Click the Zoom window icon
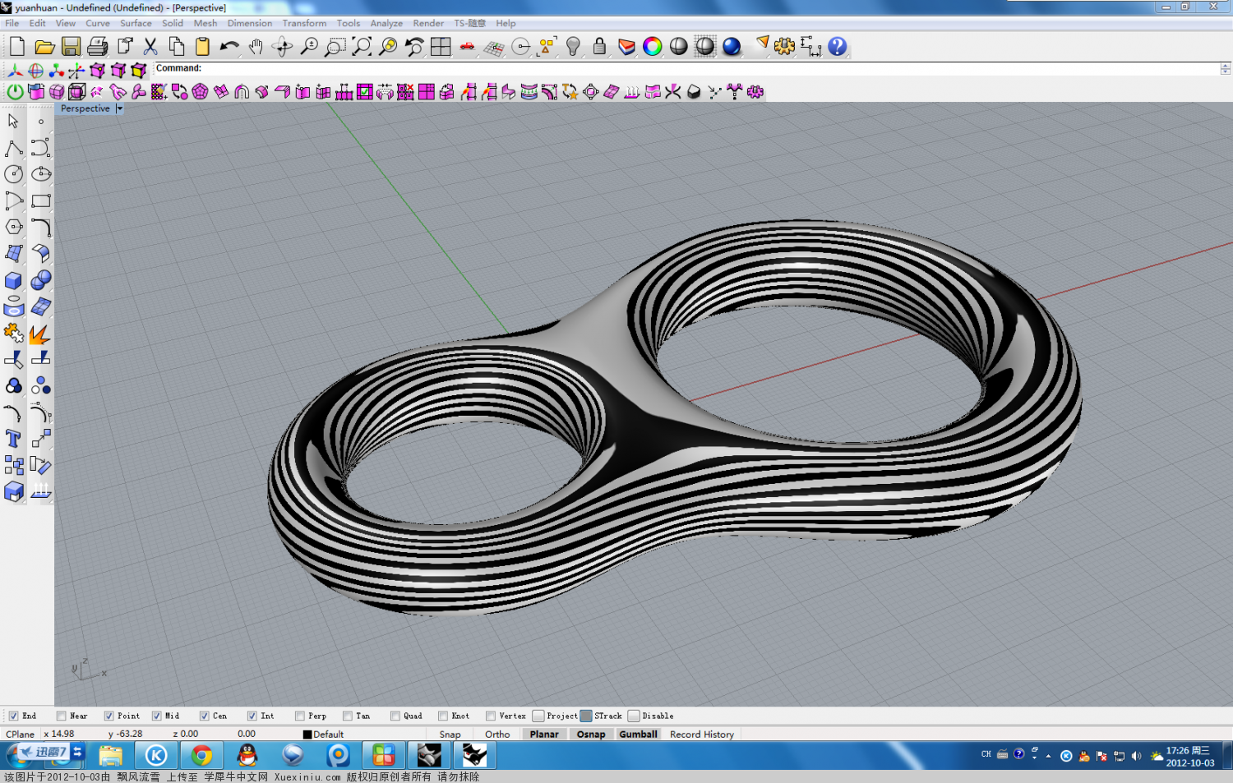Viewport: 1233px width, 783px height. click(x=335, y=47)
